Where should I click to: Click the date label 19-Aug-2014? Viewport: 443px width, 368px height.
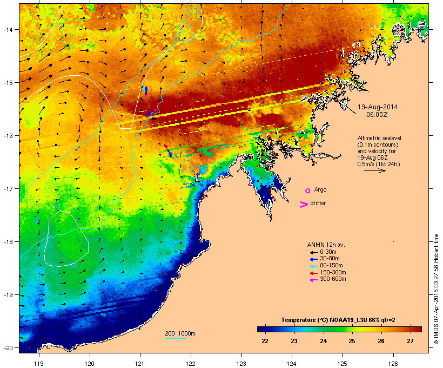(378, 107)
